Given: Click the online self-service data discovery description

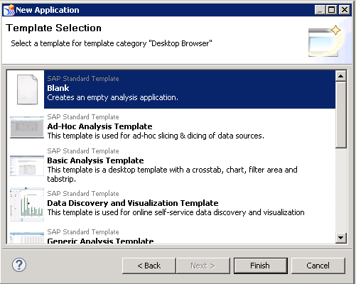Looking at the screenshot, I should (176, 212).
